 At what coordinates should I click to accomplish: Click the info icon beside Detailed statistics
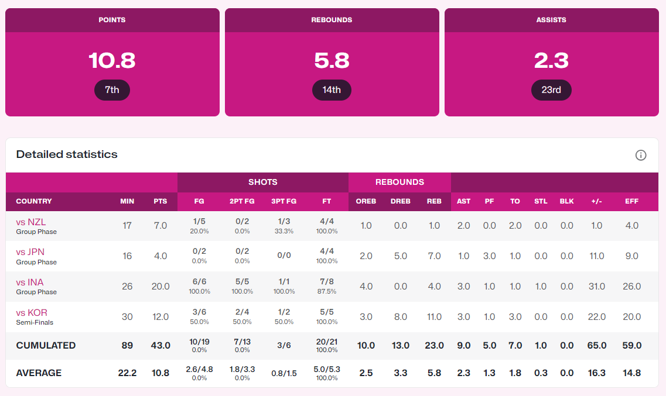tap(641, 155)
